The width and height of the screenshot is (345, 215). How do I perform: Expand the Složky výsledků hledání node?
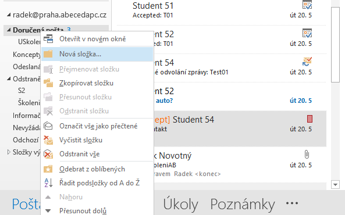coord(9,152)
